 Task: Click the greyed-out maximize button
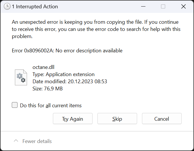point(163,7)
